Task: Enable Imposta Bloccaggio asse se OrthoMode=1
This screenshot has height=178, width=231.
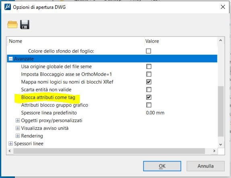Action: 148,74
